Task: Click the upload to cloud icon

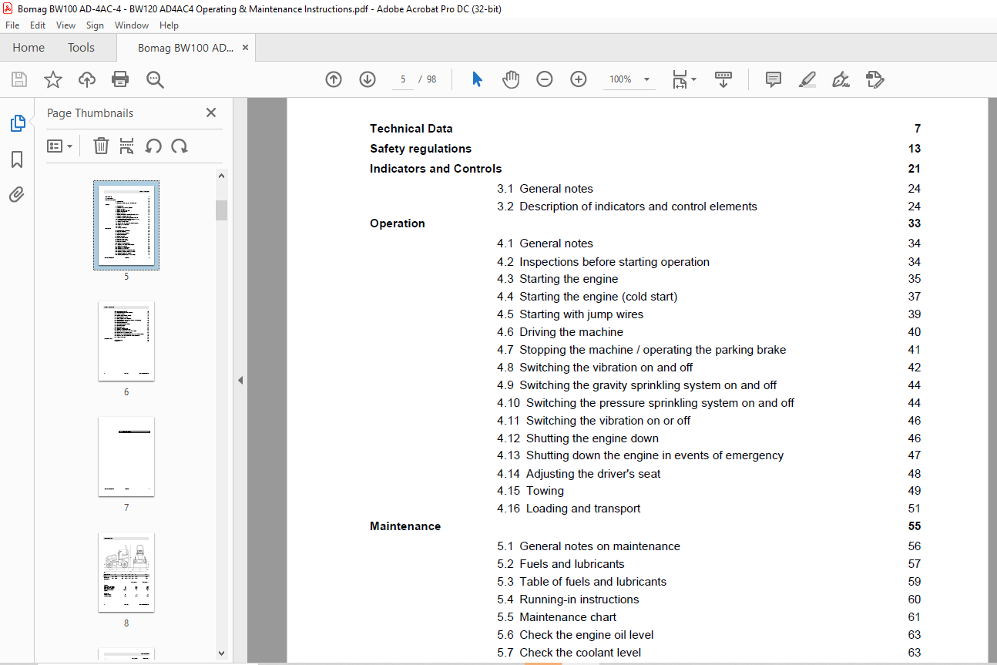Action: coord(87,79)
